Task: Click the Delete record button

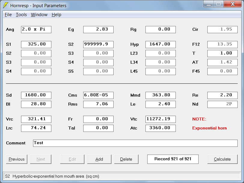Action: [x=126, y=159]
